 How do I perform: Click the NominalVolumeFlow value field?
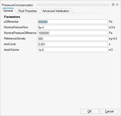(x=73, y=27)
